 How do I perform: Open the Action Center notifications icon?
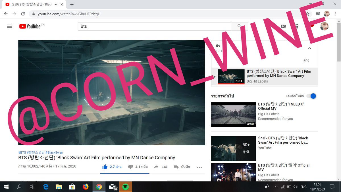coord(332,187)
